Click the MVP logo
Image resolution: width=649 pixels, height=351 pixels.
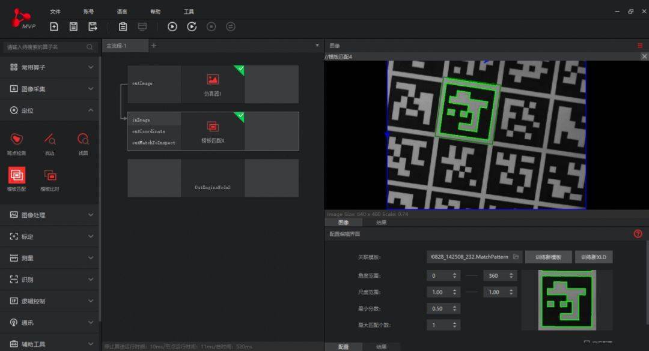(x=22, y=19)
